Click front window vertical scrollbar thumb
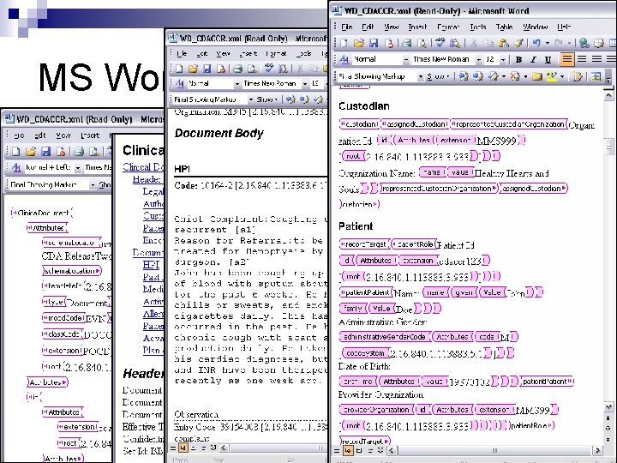The height and width of the screenshot is (463, 617). (608, 147)
